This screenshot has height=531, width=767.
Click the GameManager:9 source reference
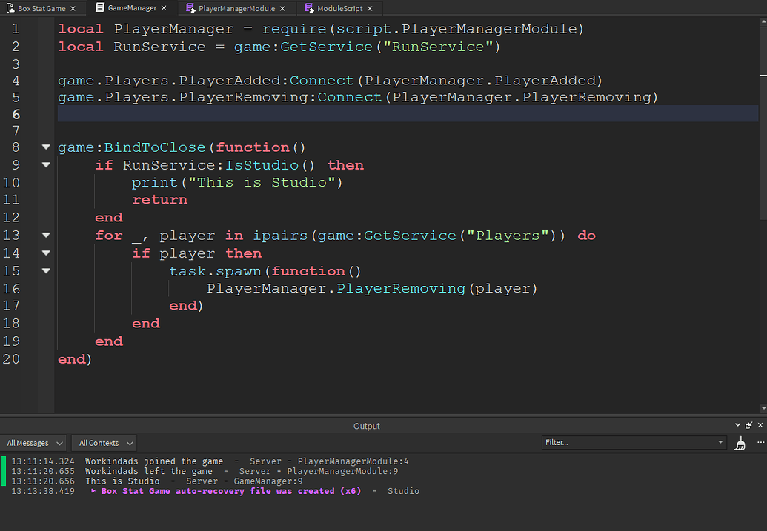pos(268,481)
